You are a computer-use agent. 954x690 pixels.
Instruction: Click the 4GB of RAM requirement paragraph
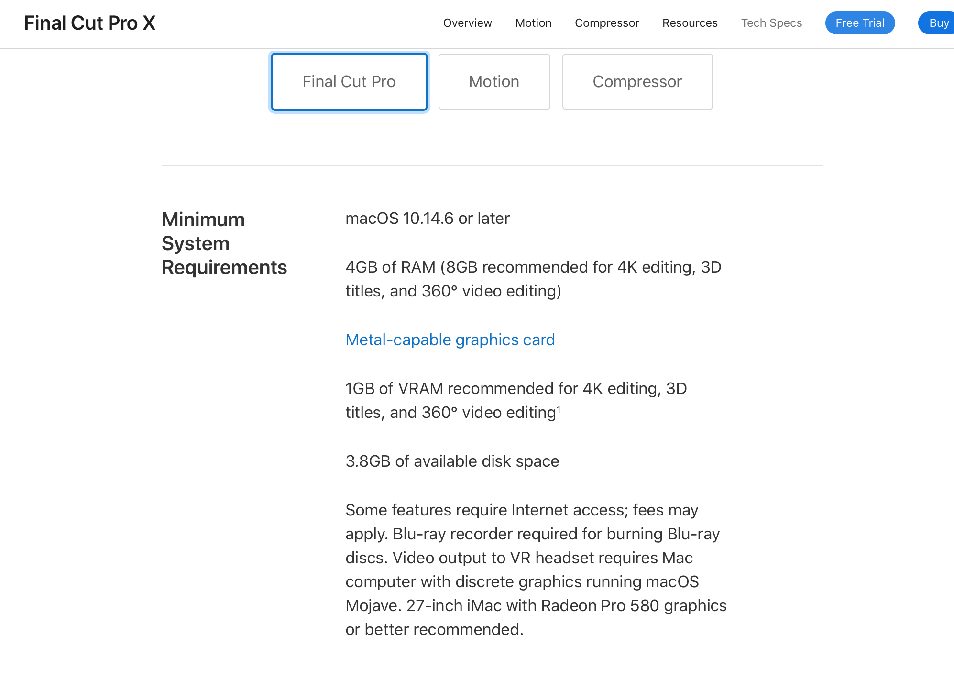(x=533, y=279)
